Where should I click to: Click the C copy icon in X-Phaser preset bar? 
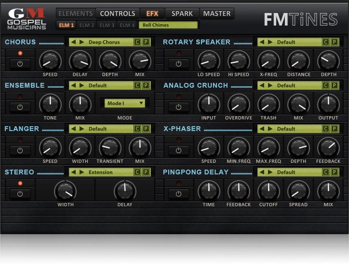[x=326, y=129]
